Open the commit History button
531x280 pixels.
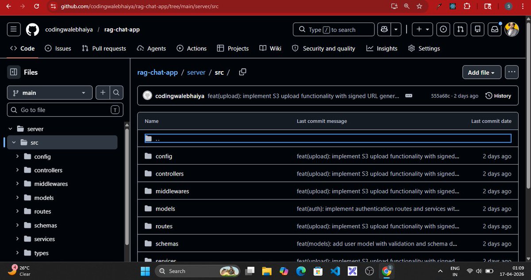(498, 96)
